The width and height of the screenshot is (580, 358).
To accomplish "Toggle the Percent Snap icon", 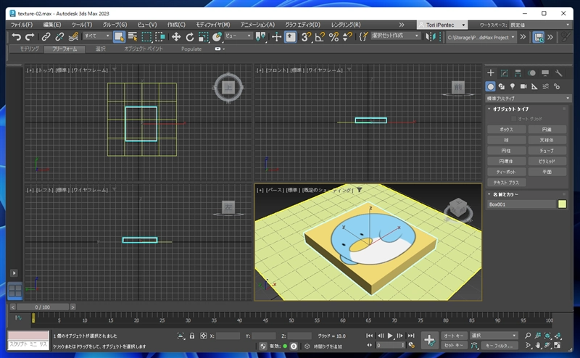I will [333, 37].
